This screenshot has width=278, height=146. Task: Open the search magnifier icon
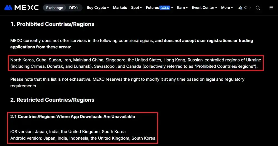click(x=258, y=8)
